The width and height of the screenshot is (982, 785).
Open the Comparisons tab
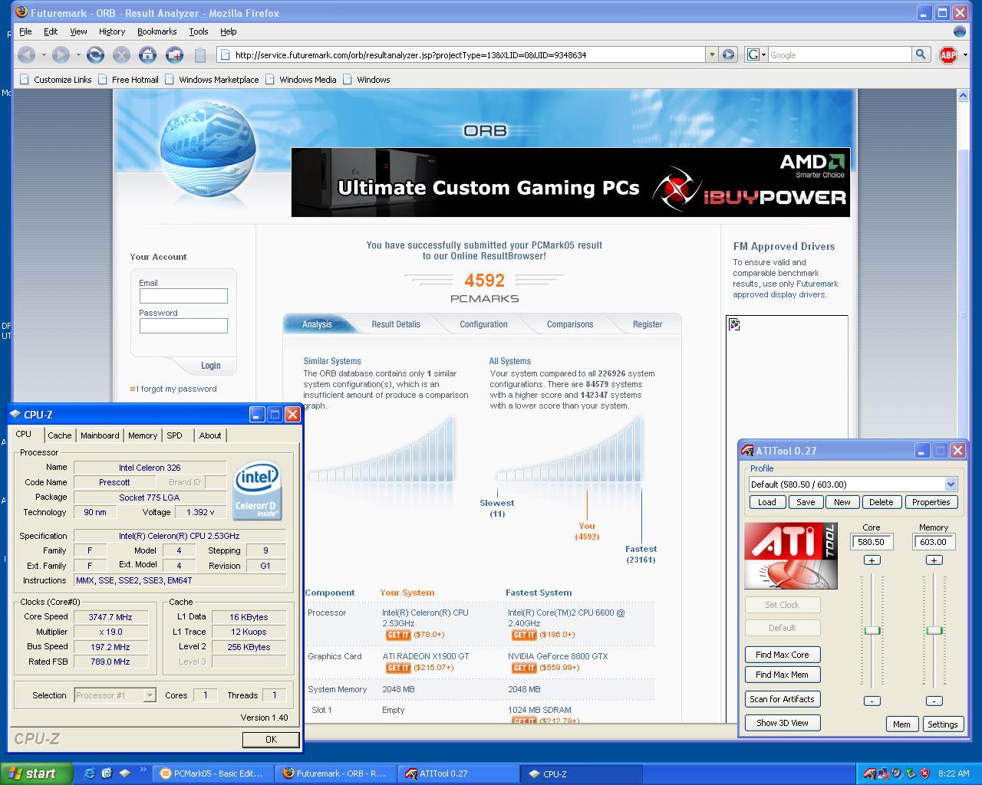(x=570, y=324)
